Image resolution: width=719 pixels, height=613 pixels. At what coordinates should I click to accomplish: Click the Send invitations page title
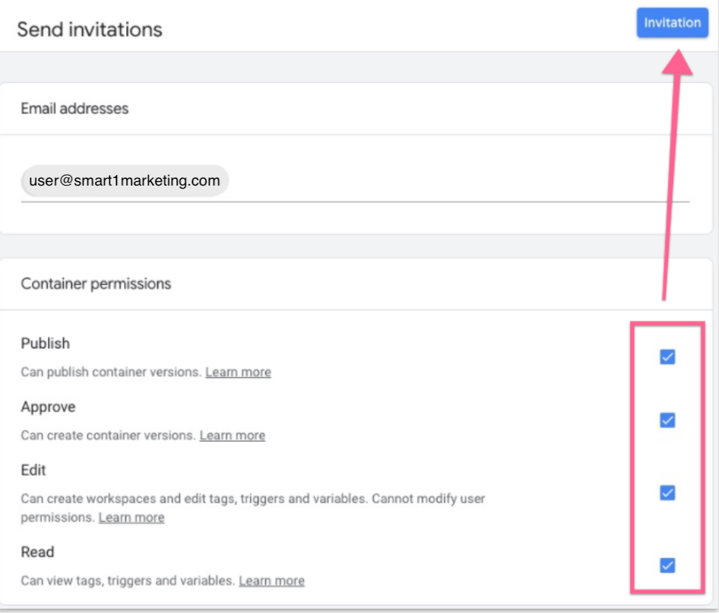[90, 30]
